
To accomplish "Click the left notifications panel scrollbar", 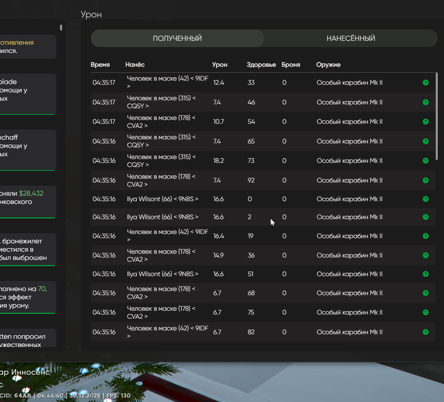I will point(61,27).
